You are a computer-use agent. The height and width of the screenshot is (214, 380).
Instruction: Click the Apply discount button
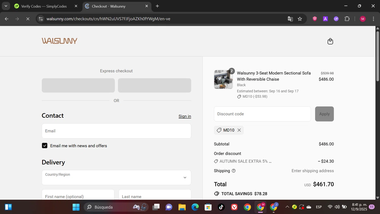324,114
